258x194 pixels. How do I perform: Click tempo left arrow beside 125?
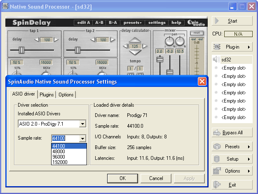(x=126, y=46)
